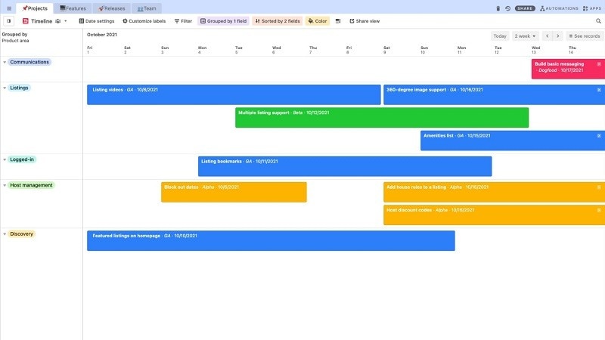The height and width of the screenshot is (340, 605).
Task: Open the Sorted by 2 fields menu
Action: pos(278,21)
